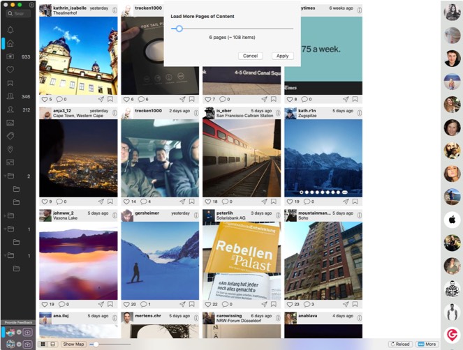Open the photo gallery sidebar icon
This screenshot has height=350, width=463.
(x=10, y=123)
